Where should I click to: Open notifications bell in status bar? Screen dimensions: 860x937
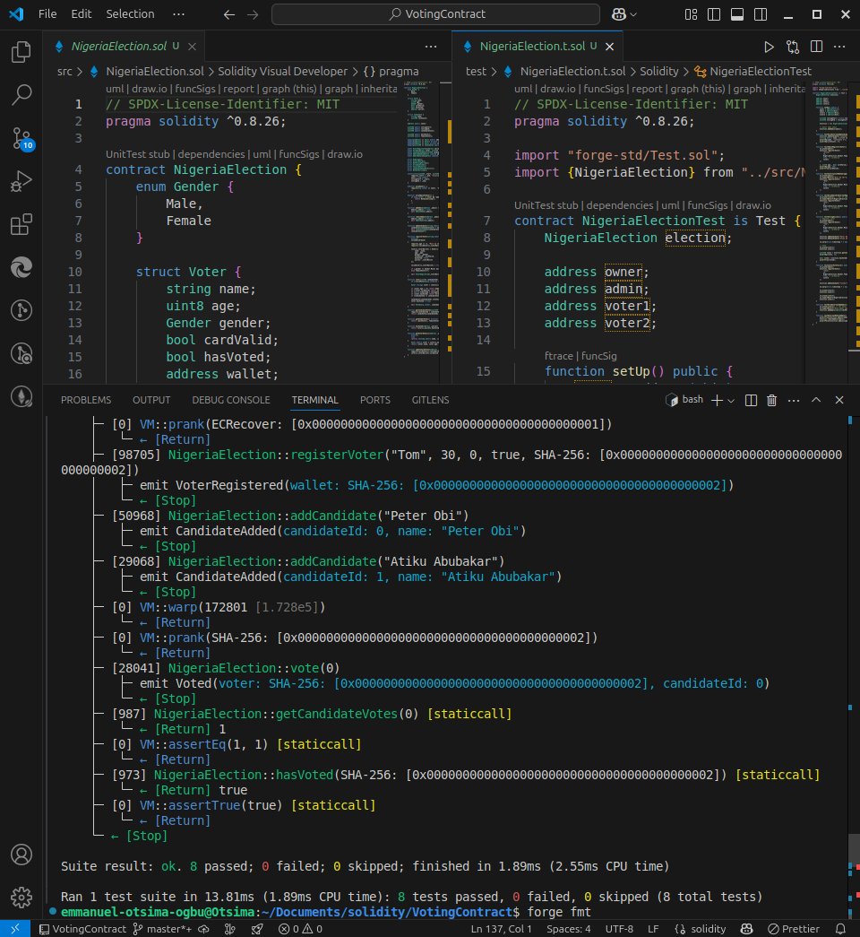point(840,929)
